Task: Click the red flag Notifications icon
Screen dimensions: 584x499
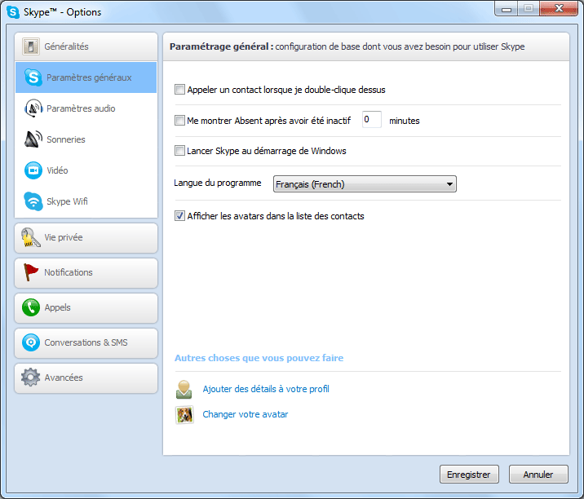Action: 30,272
